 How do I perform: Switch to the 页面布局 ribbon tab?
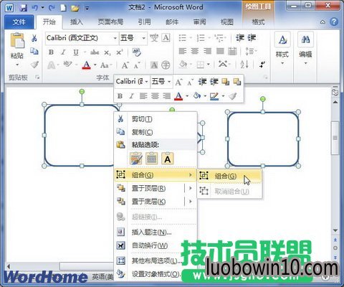pos(110,22)
